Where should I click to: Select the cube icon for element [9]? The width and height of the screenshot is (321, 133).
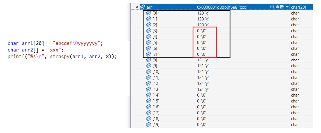click(x=149, y=66)
